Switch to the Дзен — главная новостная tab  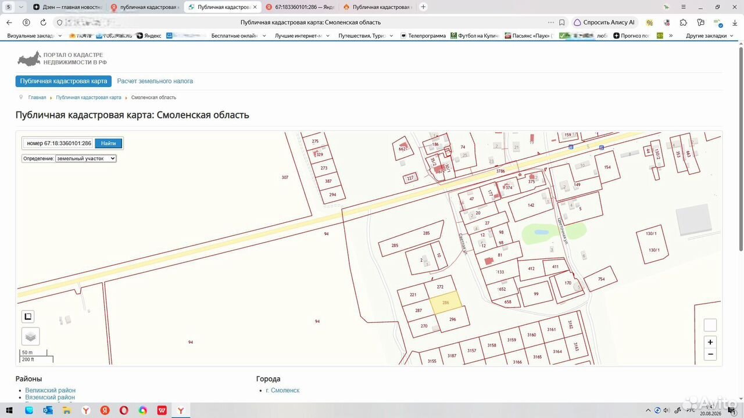tap(67, 7)
